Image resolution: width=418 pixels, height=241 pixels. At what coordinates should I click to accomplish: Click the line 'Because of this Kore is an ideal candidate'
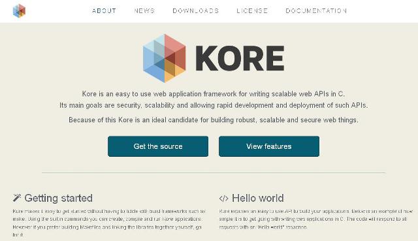(x=214, y=120)
